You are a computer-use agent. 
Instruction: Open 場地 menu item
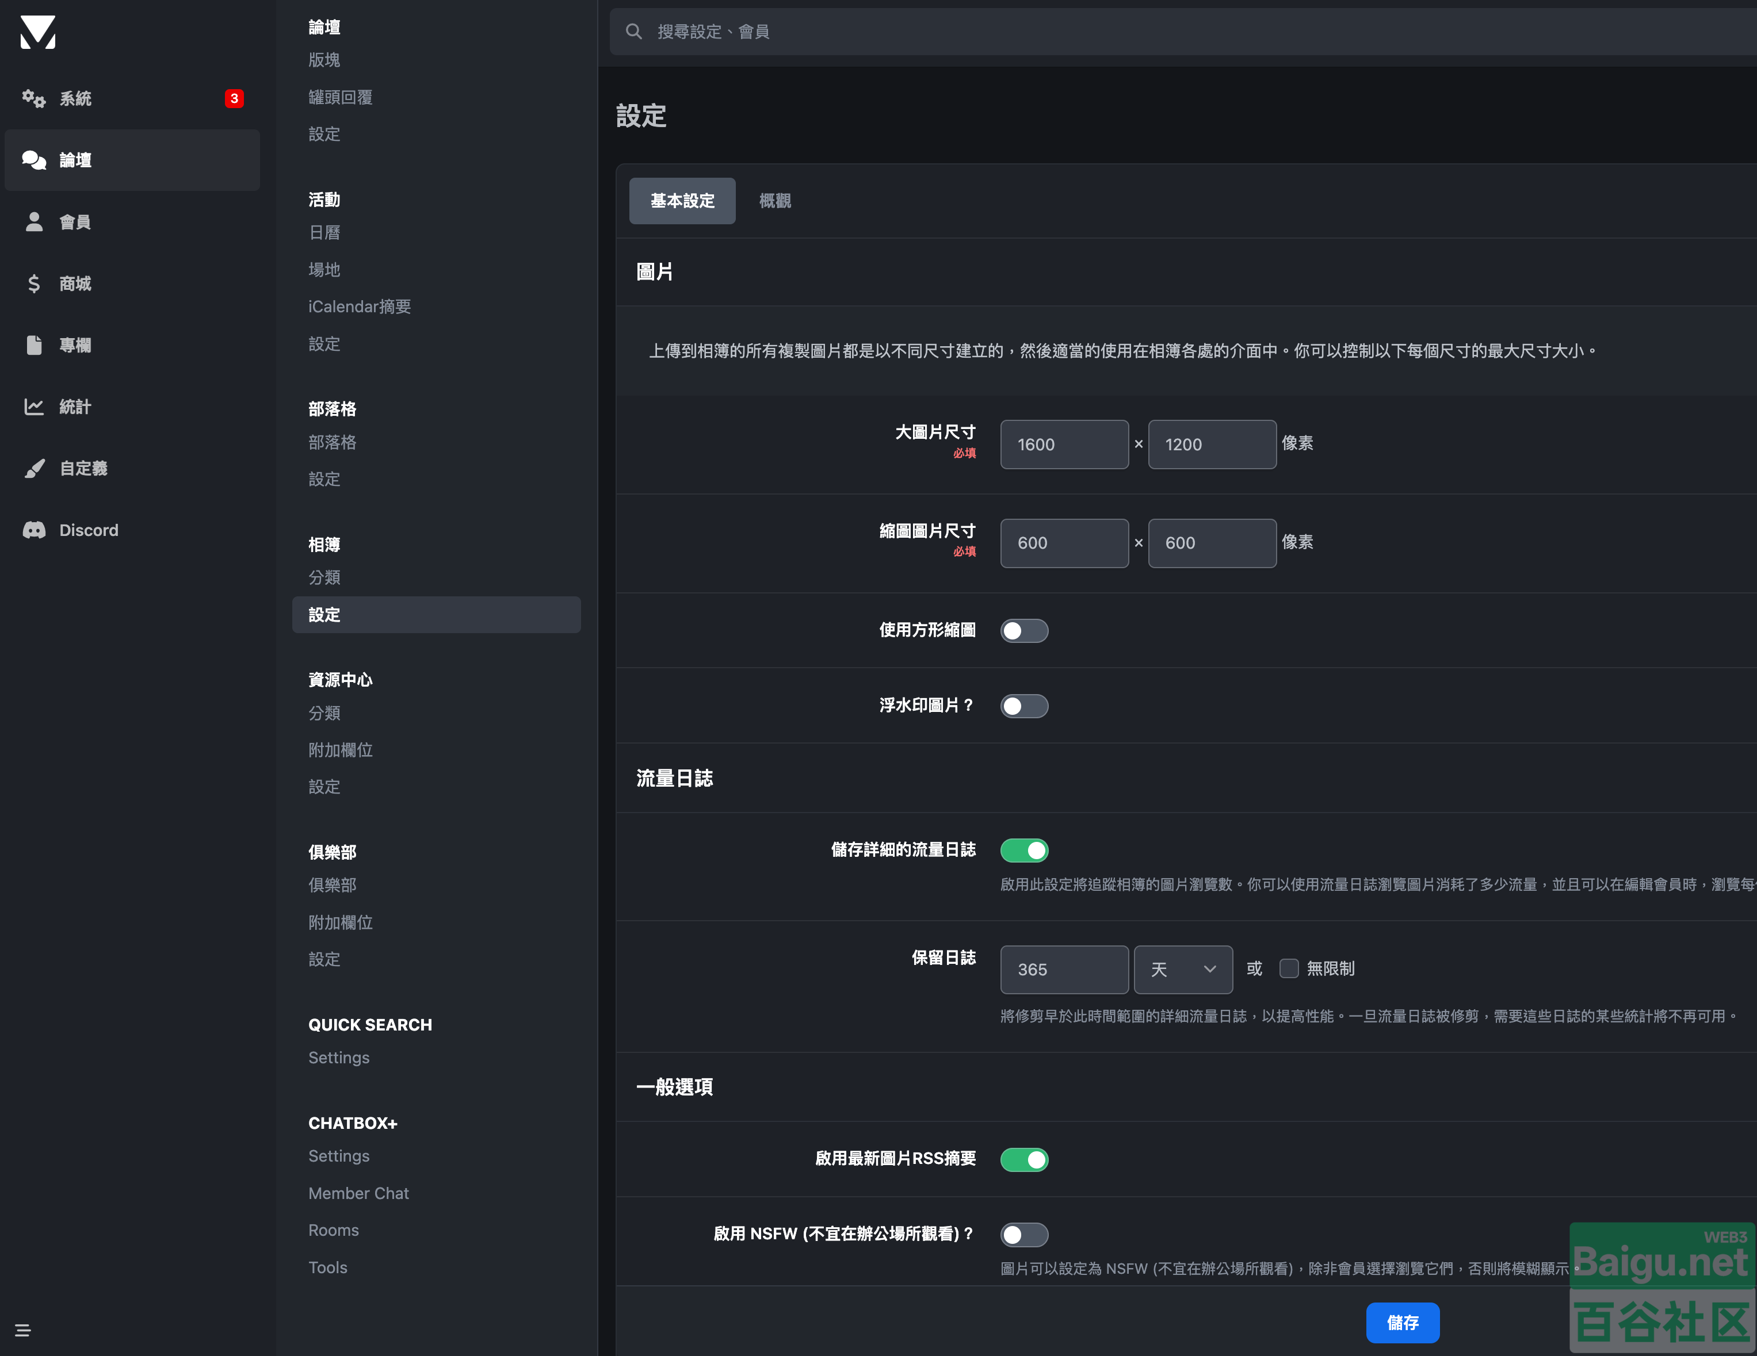pyautogui.click(x=324, y=270)
